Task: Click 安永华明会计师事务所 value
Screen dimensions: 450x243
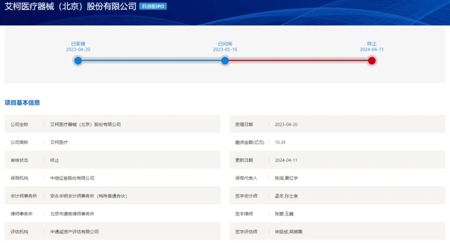Action: click(x=88, y=196)
